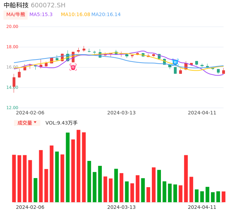The image size is (240, 212).
Task: Click the 2024-04-11 date under price chart
Action: pos(202,113)
